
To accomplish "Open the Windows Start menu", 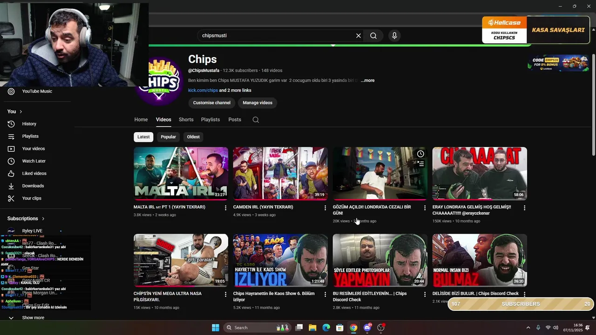I will click(216, 328).
